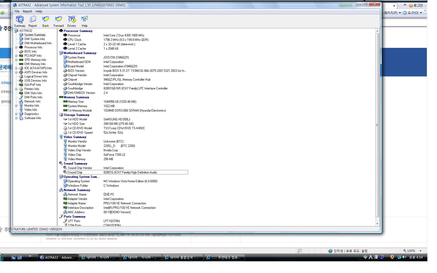
Task: Select Logical Drives Info tree item
Action: click(x=36, y=76)
